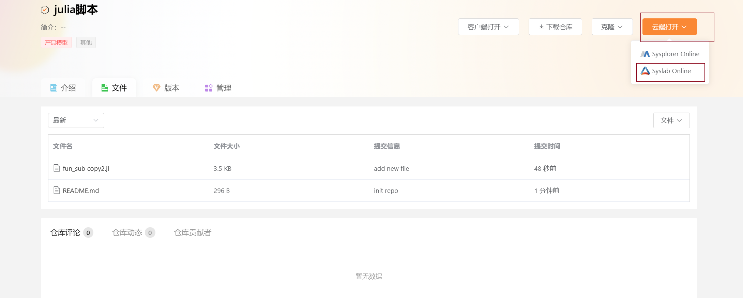Click the 介绍 tab icon
Image resolution: width=743 pixels, height=298 pixels.
pyautogui.click(x=54, y=88)
